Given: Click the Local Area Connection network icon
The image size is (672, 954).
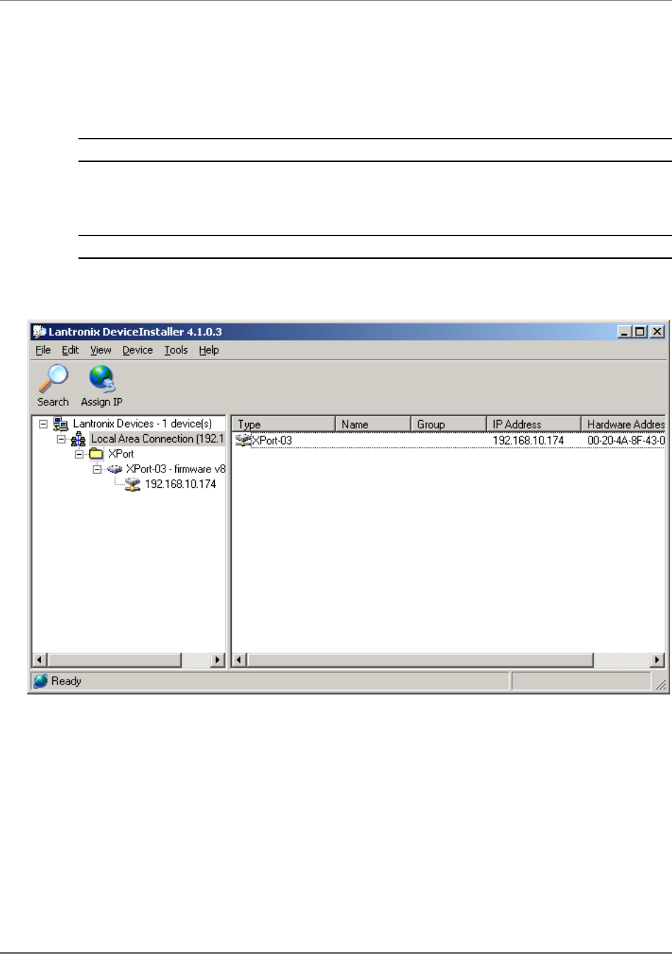Looking at the screenshot, I should (78, 440).
